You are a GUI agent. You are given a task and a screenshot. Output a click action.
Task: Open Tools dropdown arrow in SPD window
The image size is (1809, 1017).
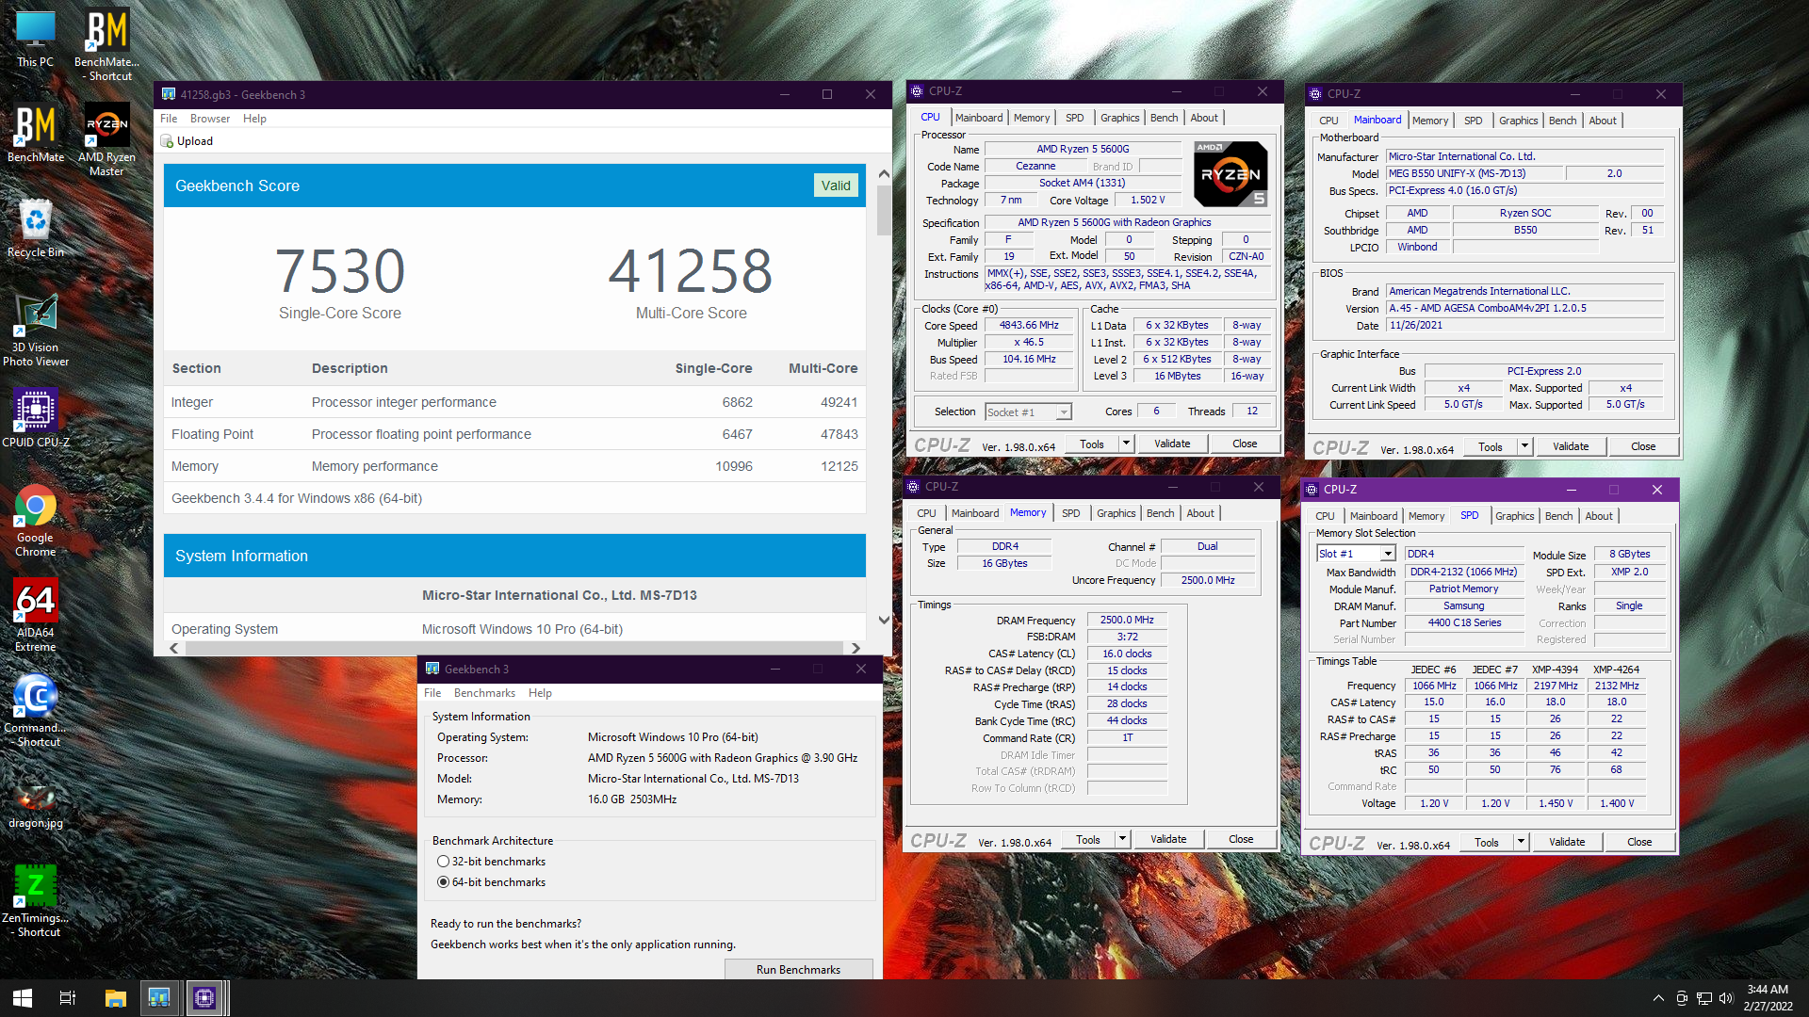click(1521, 842)
